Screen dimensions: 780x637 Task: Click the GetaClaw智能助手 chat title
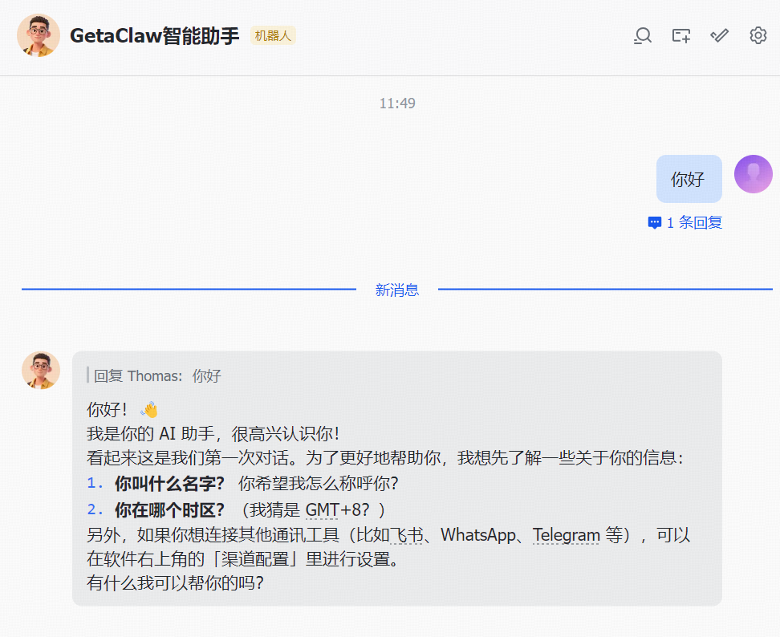152,35
